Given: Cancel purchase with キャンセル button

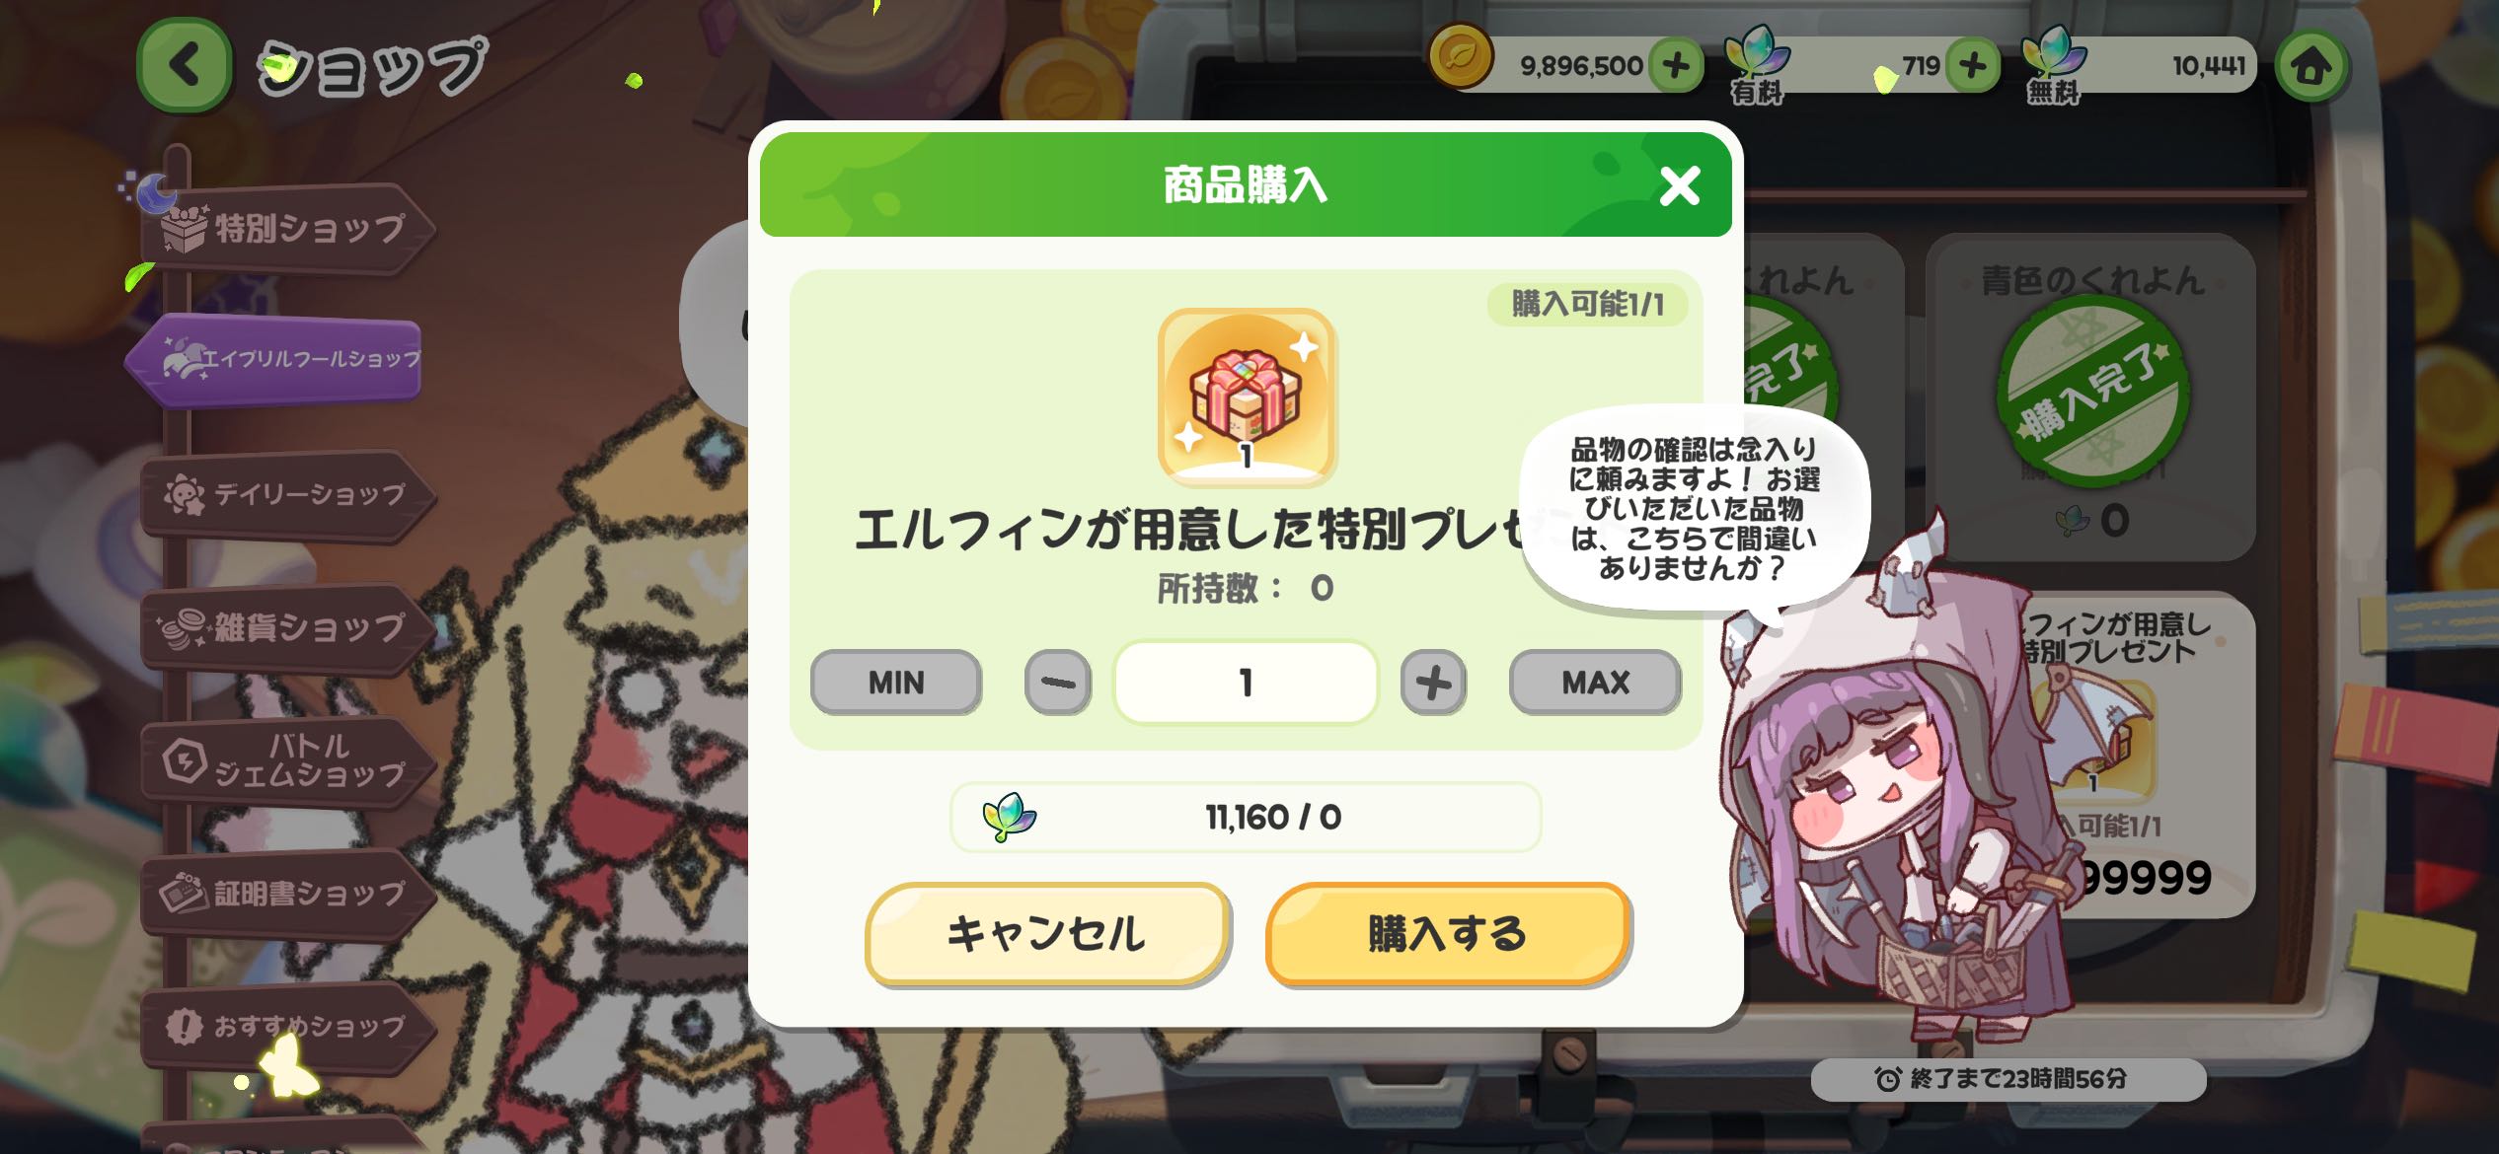Looking at the screenshot, I should click(1046, 933).
